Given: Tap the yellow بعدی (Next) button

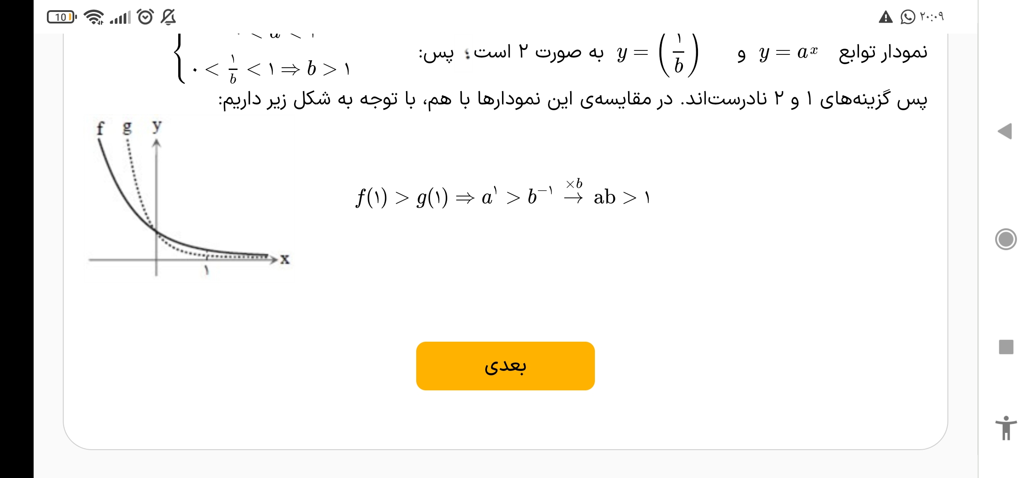Looking at the screenshot, I should pyautogui.click(x=505, y=366).
